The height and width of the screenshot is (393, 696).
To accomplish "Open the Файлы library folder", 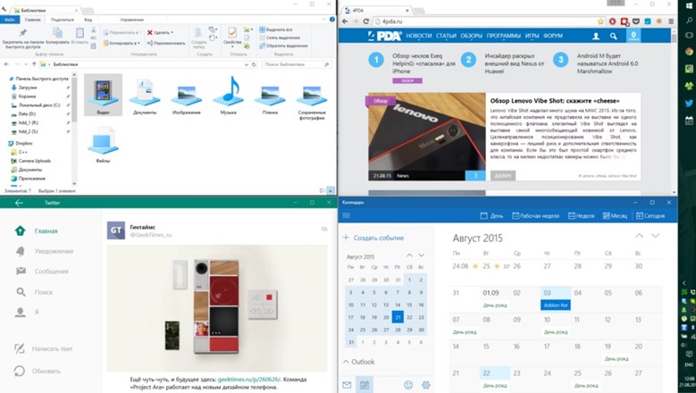I will click(103, 145).
